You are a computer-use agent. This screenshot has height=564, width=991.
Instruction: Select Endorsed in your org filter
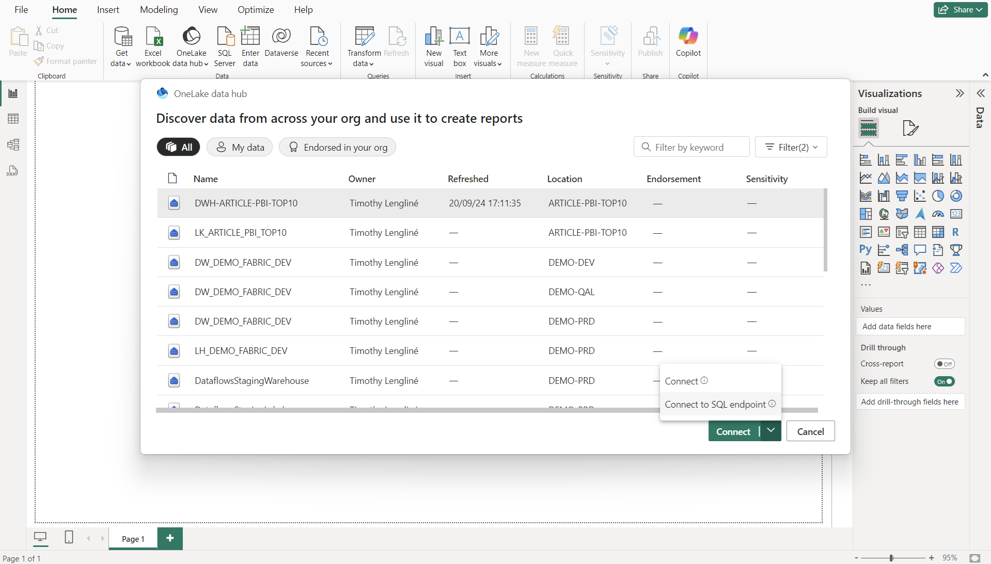(337, 147)
